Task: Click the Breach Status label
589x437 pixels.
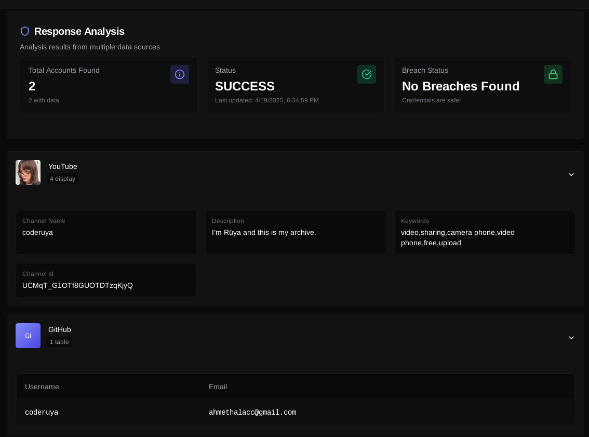Action: pyautogui.click(x=425, y=70)
